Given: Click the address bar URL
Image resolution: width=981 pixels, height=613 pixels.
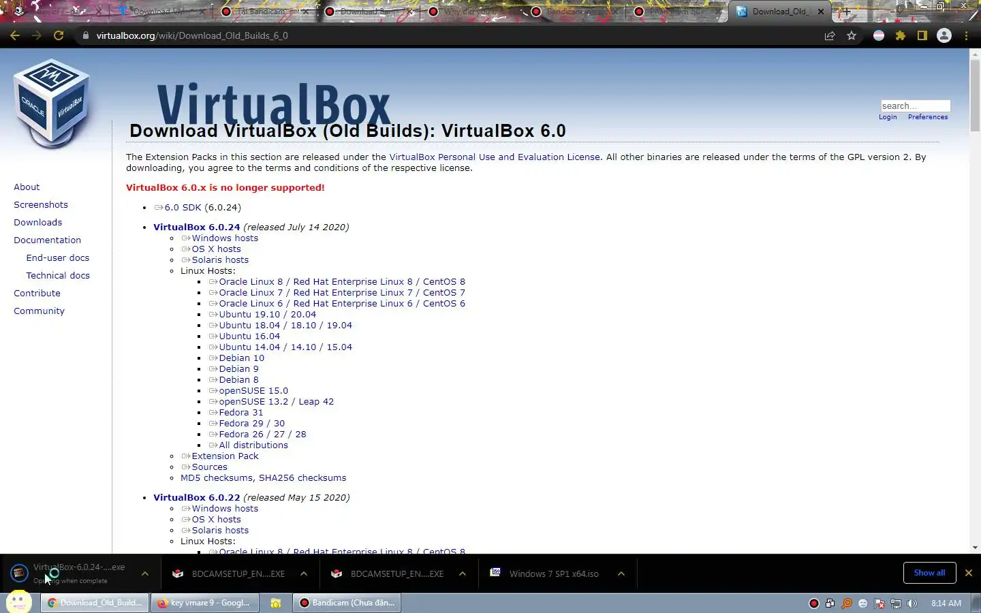Looking at the screenshot, I should click(192, 35).
